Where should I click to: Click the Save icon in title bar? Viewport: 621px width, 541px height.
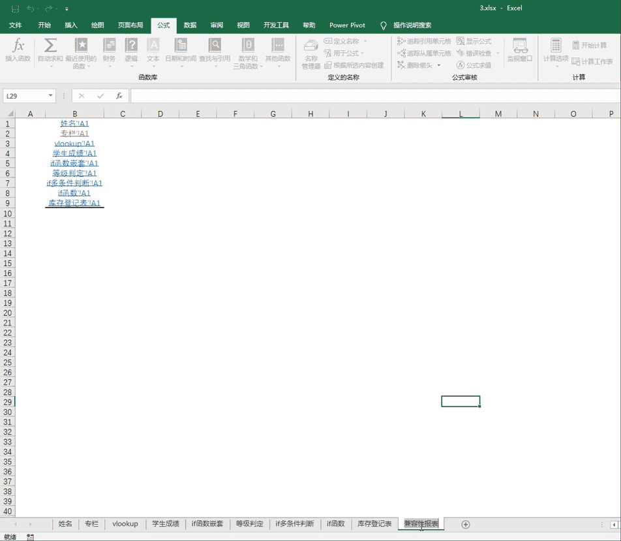tap(15, 8)
